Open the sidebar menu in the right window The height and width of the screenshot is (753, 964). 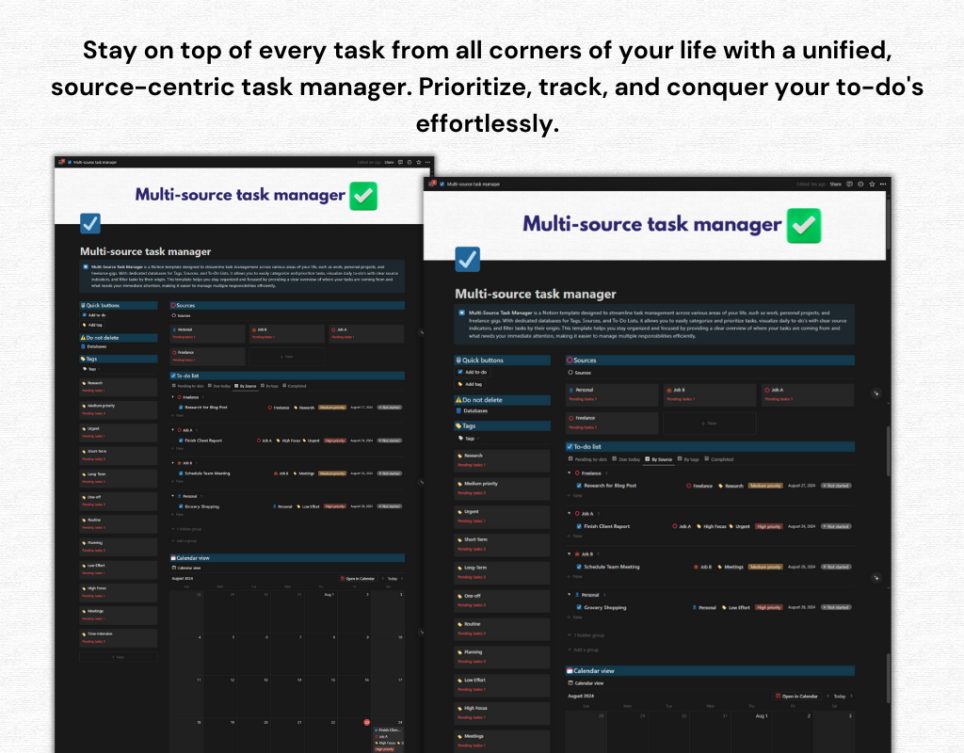(x=431, y=184)
